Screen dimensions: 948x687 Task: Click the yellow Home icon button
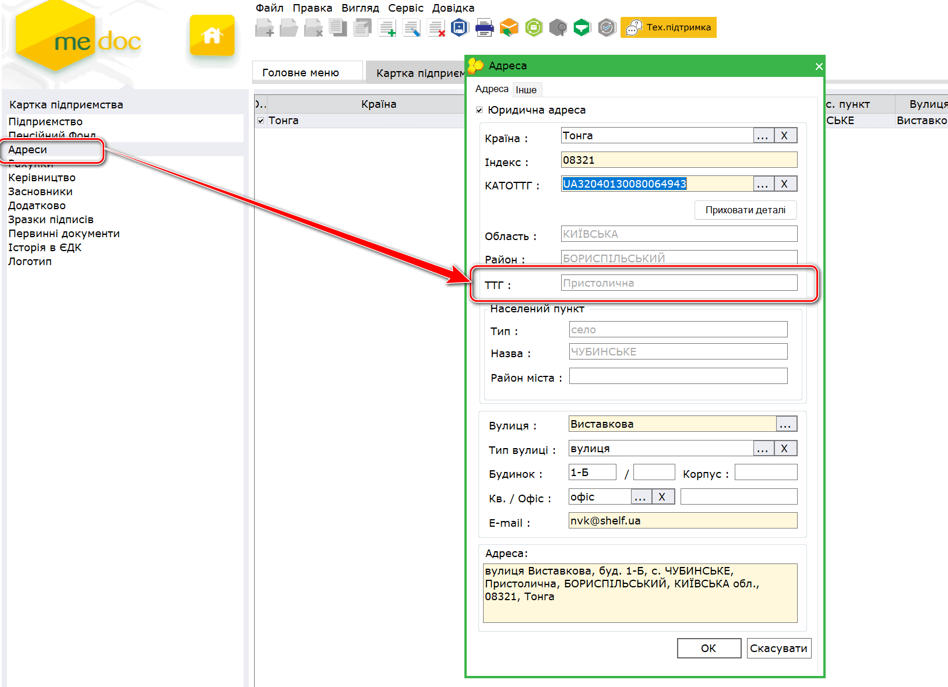(x=212, y=36)
